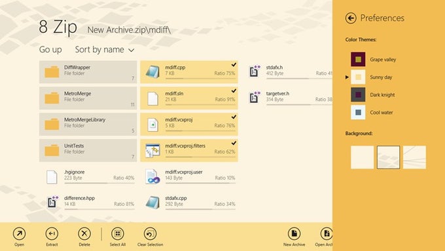Screen dimensions: 445x251
Task: Click the New Archive icon
Action: click(294, 234)
